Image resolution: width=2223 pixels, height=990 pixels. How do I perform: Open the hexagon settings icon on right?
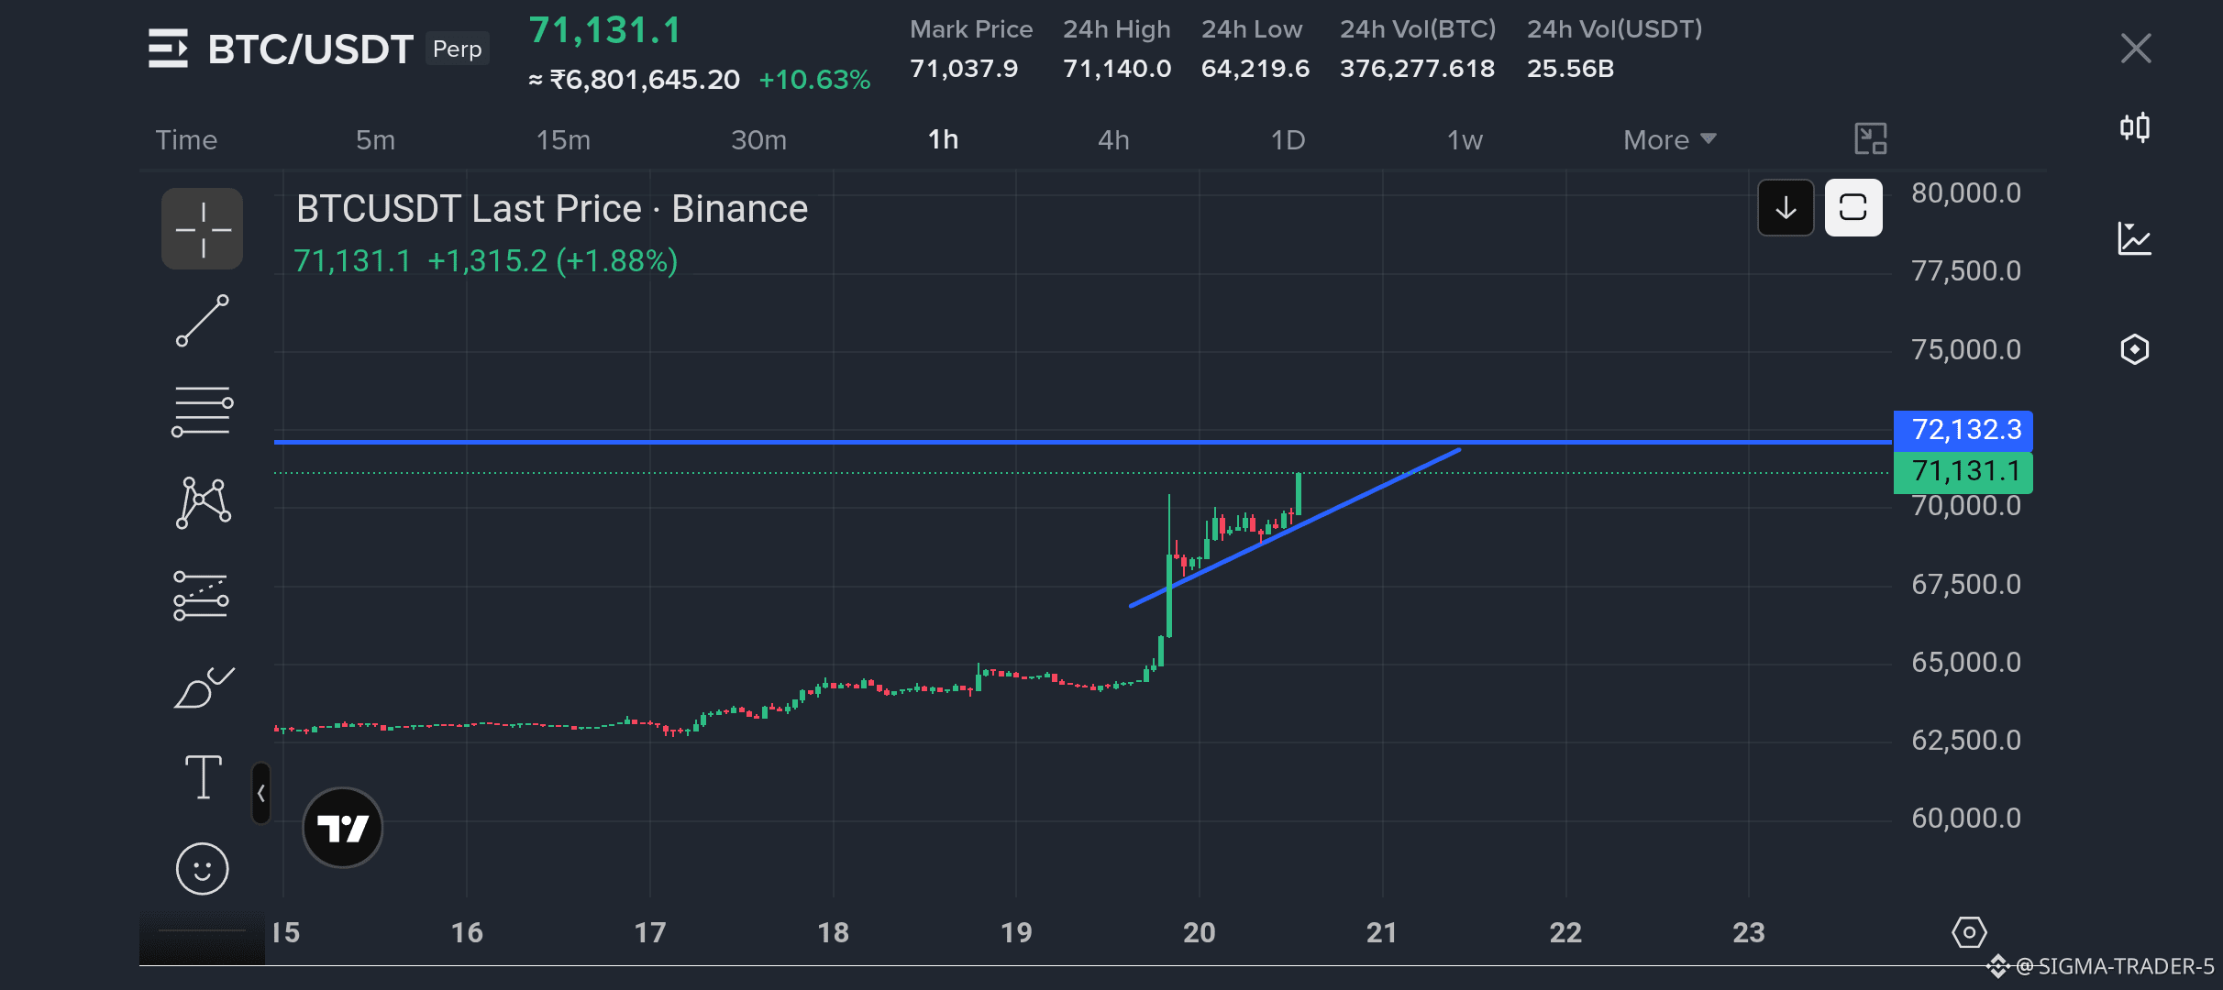point(2135,349)
